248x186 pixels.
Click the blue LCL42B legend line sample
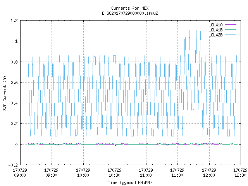click(x=231, y=35)
